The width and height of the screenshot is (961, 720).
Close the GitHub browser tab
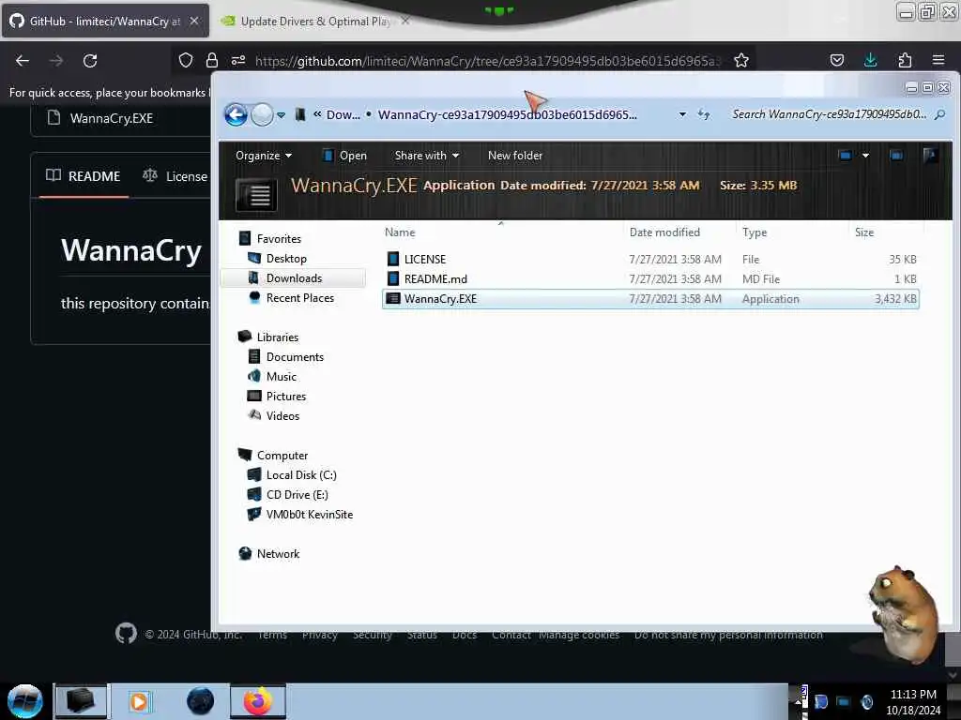[193, 21]
